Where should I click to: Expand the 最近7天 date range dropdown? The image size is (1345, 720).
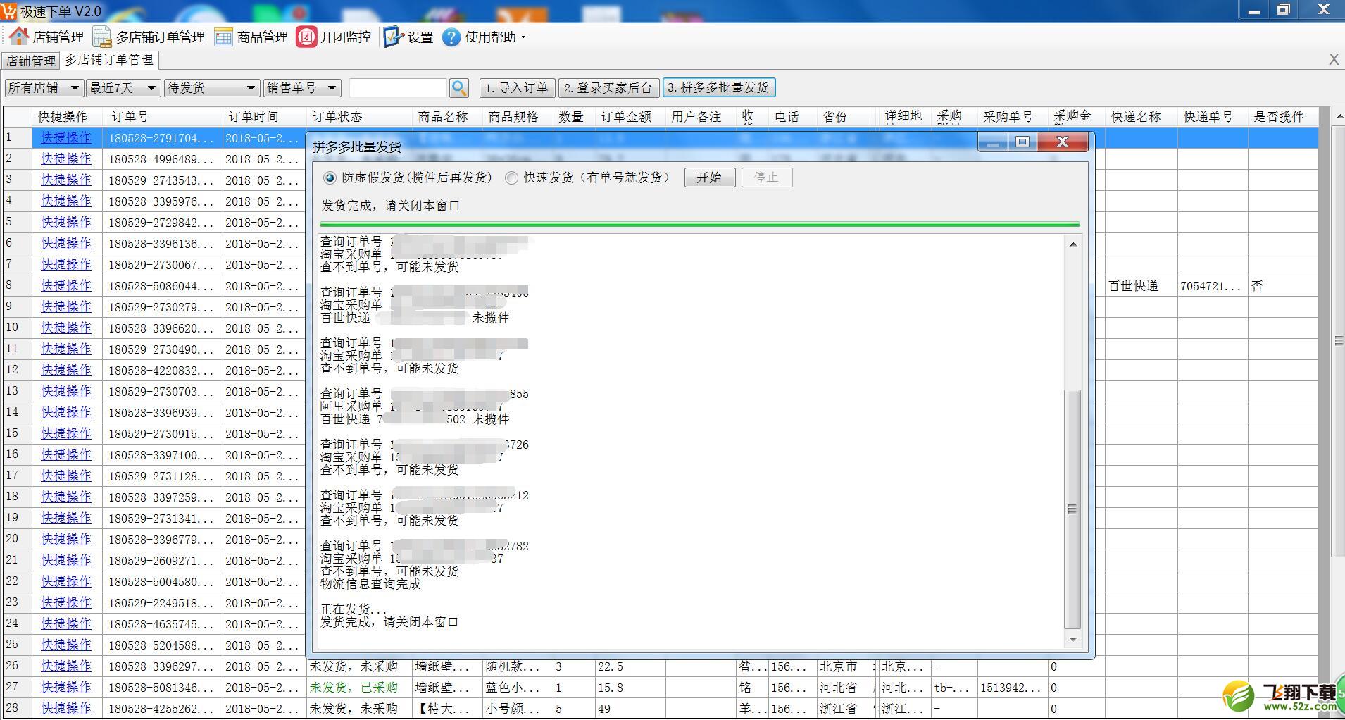click(x=151, y=88)
